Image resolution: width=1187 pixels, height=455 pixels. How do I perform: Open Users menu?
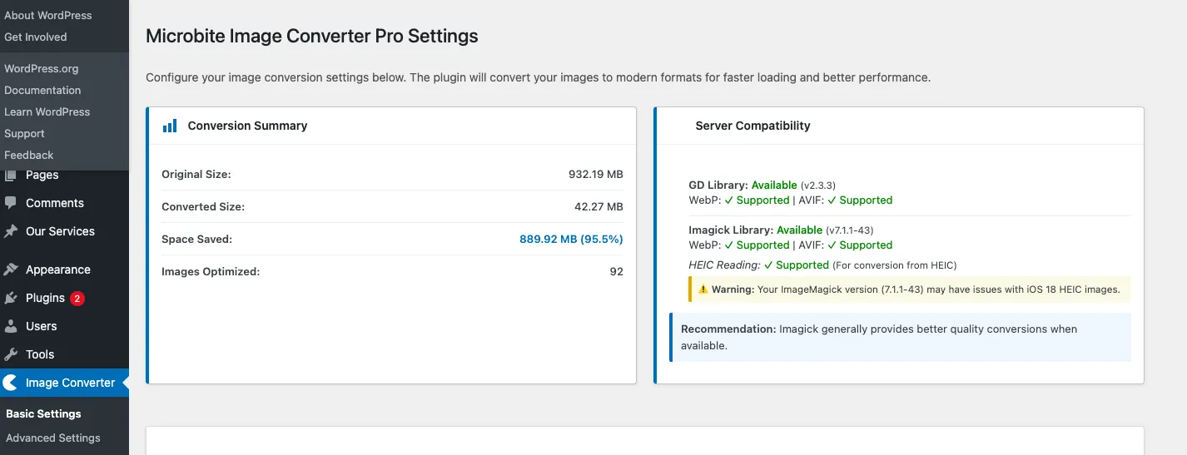[x=42, y=326]
